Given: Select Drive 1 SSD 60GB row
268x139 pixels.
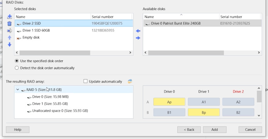Looking at the screenshot, I should point(74,30).
